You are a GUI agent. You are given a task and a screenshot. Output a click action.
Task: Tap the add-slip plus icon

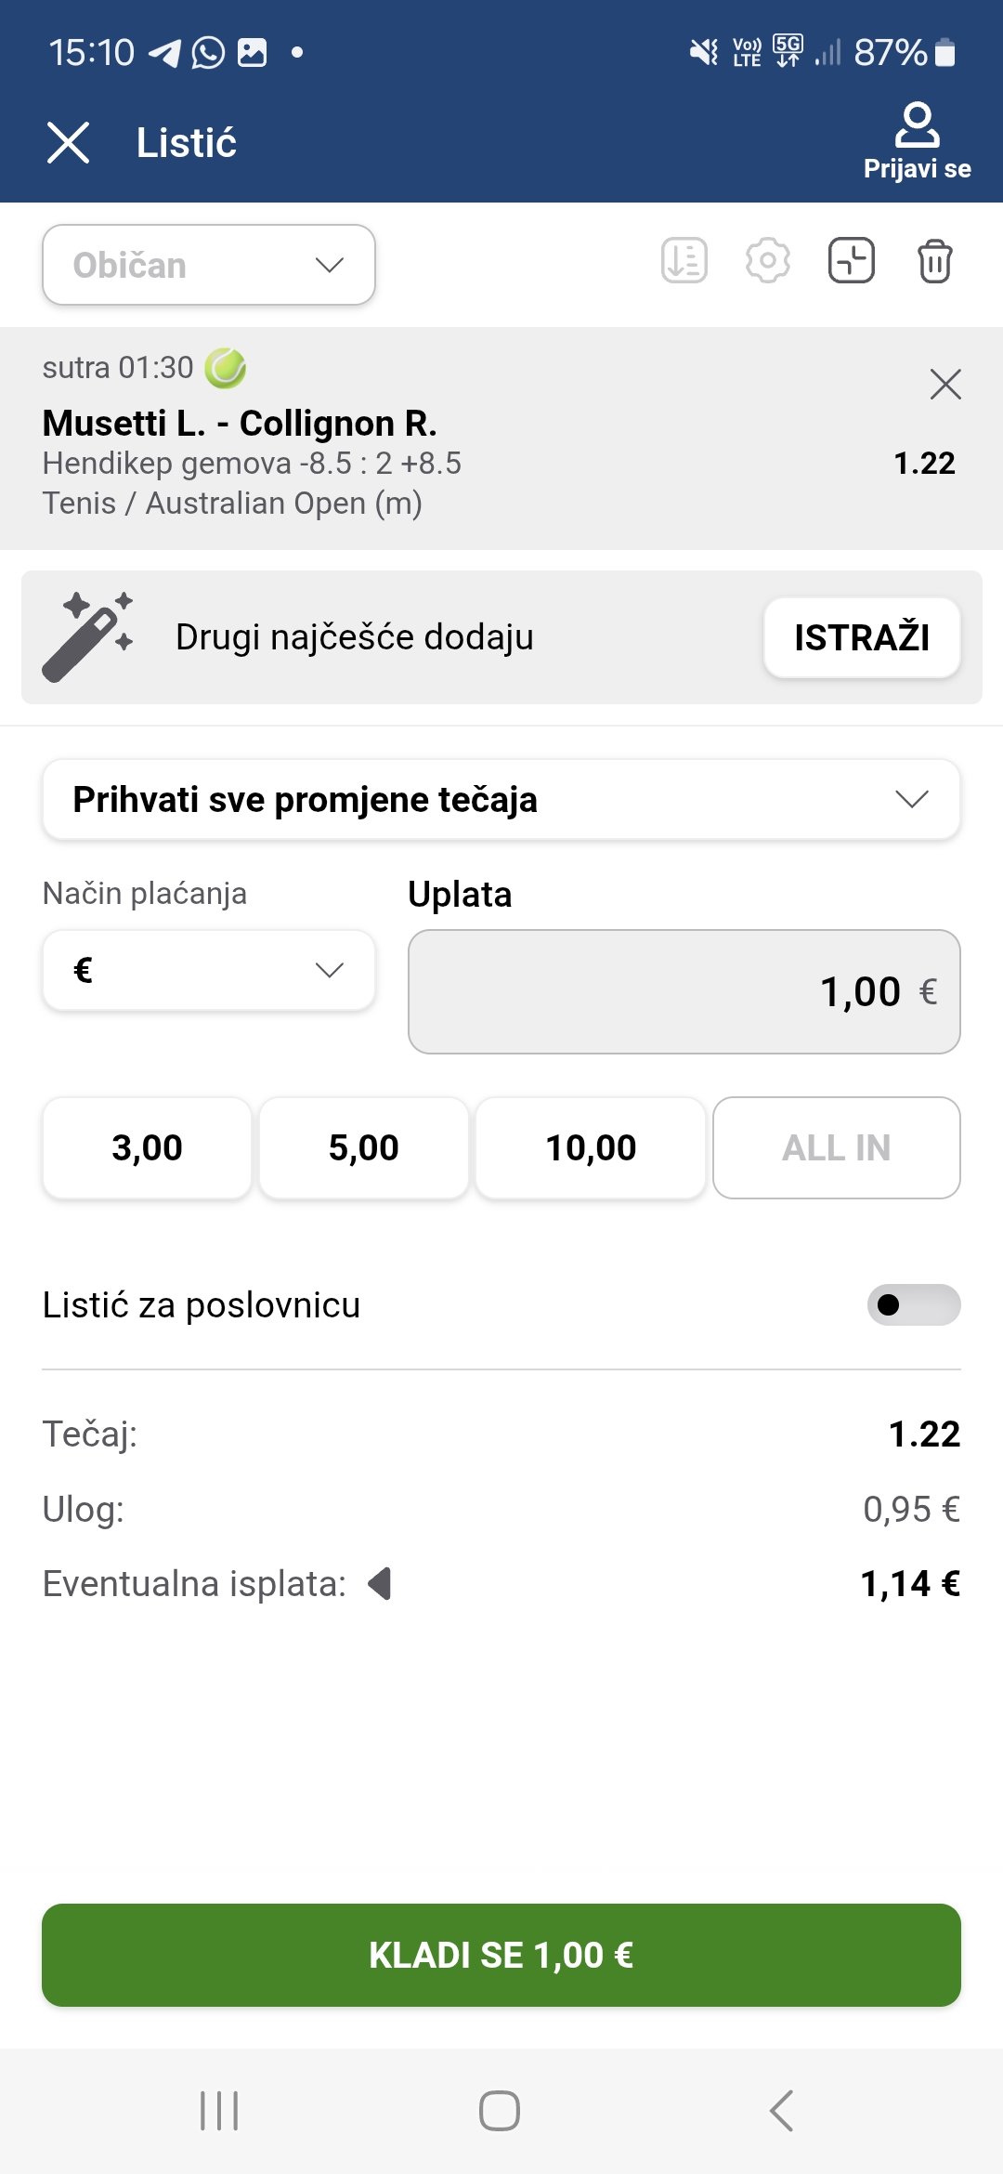pyautogui.click(x=852, y=261)
